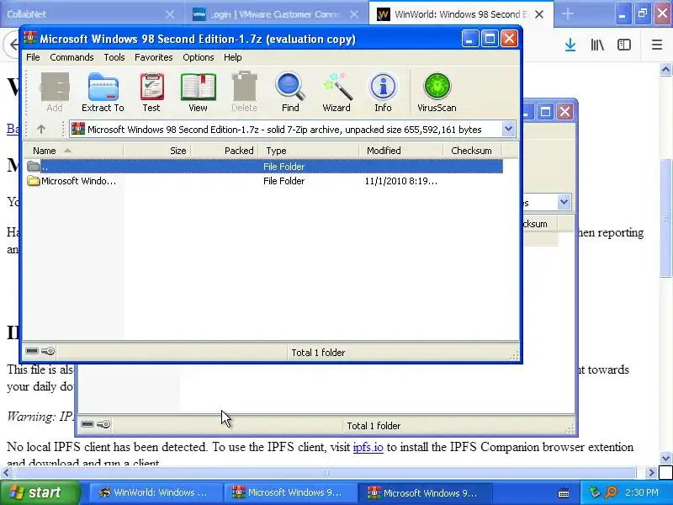Sort by the Modified column header

click(x=401, y=151)
